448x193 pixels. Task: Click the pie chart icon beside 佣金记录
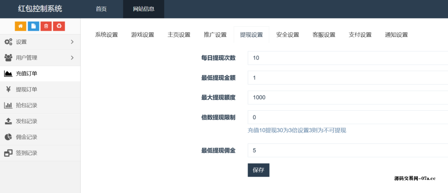pos(8,137)
